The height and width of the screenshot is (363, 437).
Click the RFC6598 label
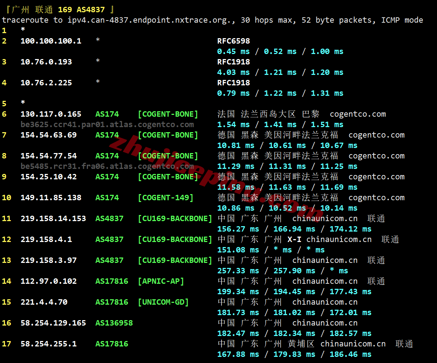point(233,41)
